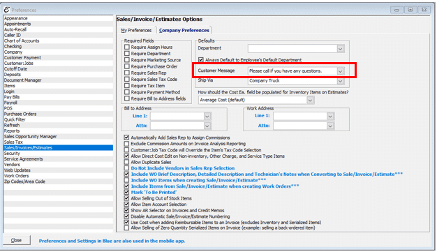Image resolution: width=437 pixels, height=252 pixels.
Task: Open the Department dropdown
Action: pyautogui.click(x=340, y=49)
